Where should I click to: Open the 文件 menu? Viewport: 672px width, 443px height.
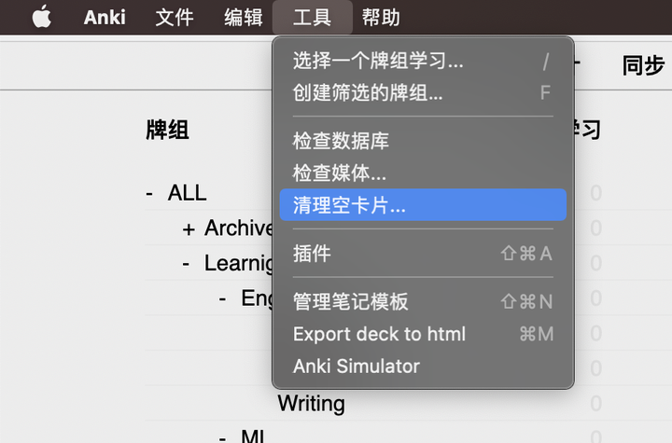(x=175, y=18)
